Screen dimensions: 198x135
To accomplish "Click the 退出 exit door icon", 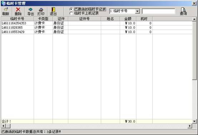I will click(53, 9).
